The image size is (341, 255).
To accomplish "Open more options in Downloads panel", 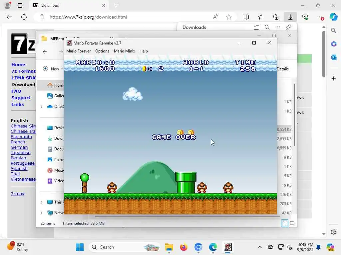I will click(277, 27).
